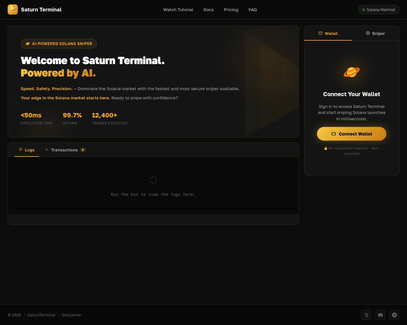Click the Welcome to Saturn Terminal heading
407x325 pixels.
93,60
